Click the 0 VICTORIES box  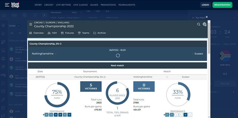144,86
